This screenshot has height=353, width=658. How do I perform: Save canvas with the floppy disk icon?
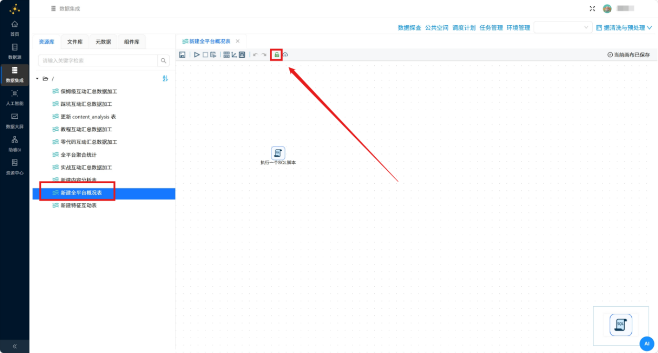point(182,55)
